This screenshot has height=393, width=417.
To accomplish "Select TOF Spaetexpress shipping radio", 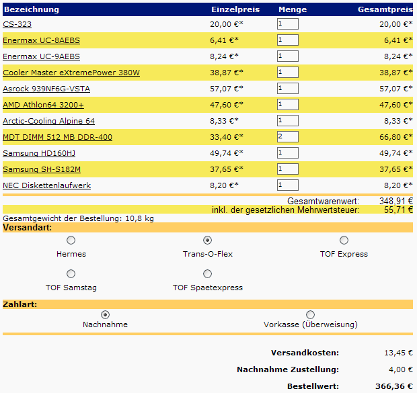I will tap(207, 273).
